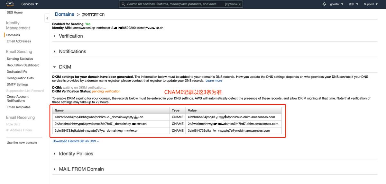This screenshot has height=184, width=386.
Task: Click CNAME type in 2k2wtximohh row
Action: point(178,124)
